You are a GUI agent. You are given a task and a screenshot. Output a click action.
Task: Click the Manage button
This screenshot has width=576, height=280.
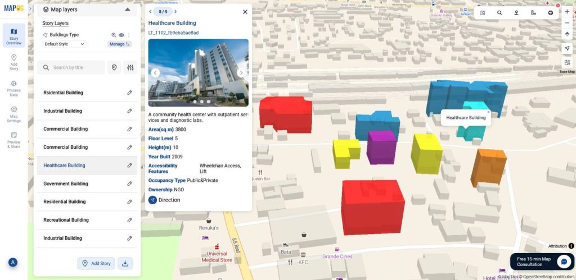coord(120,44)
